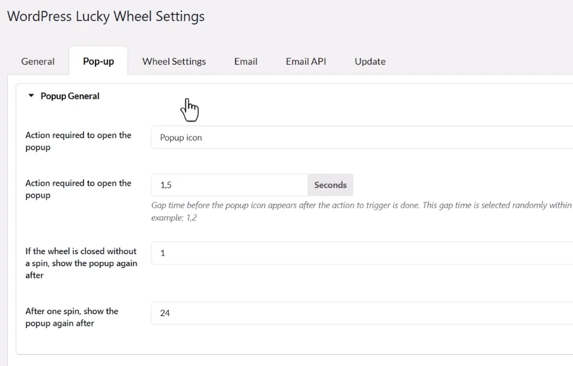Focus the after-one-spin field showing 24
Viewport: 573px width, 366px height.
tap(362, 313)
